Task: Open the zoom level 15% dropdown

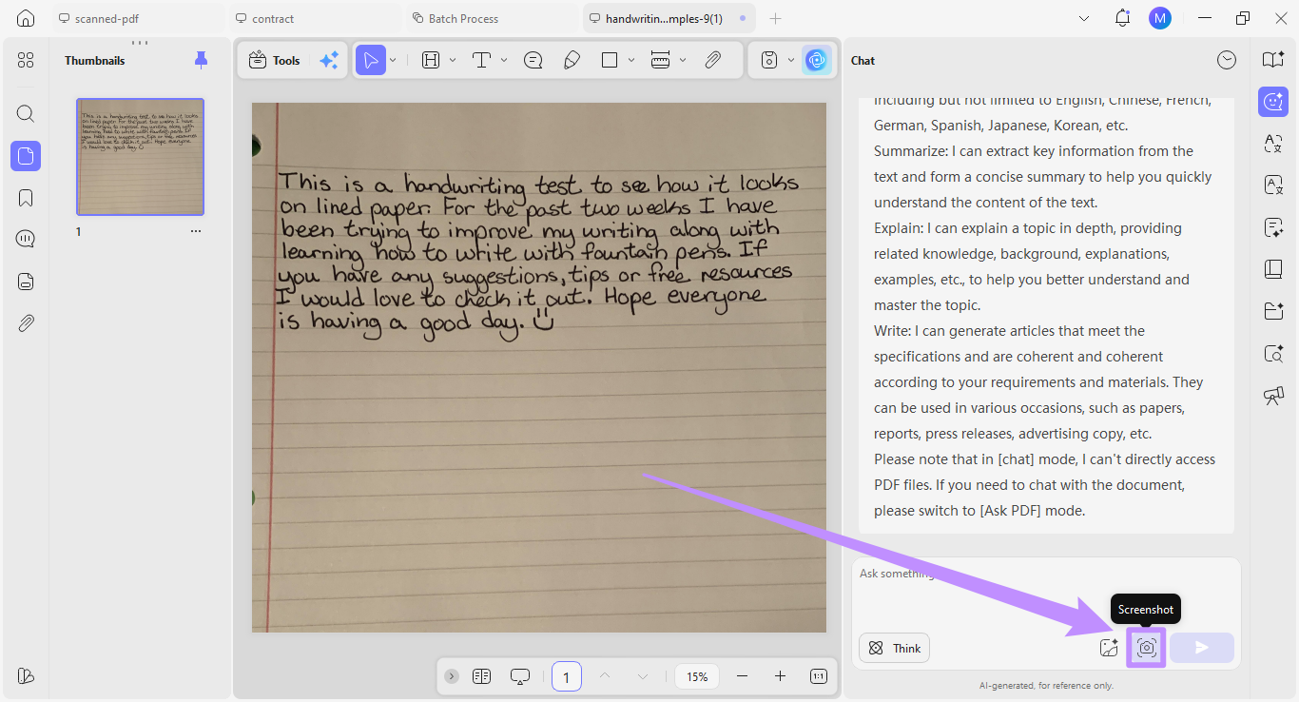Action: point(697,676)
